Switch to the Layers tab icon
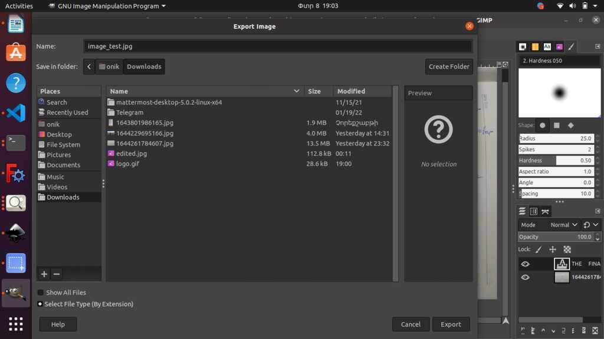This screenshot has width=604, height=339. (522, 211)
